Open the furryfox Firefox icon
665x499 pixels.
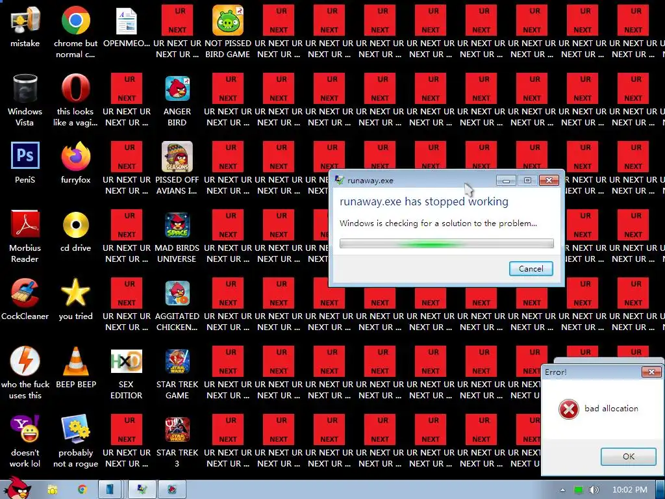pos(75,156)
